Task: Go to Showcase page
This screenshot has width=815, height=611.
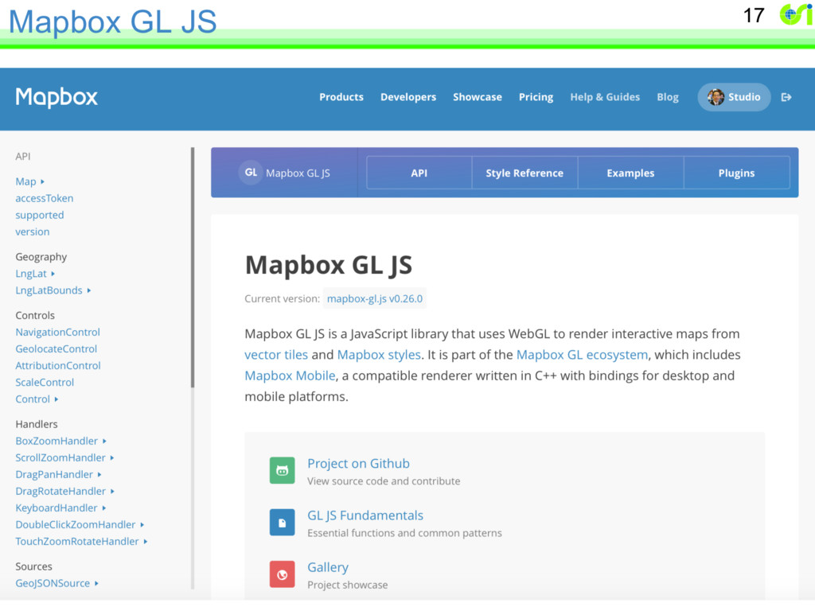Action: coord(478,97)
